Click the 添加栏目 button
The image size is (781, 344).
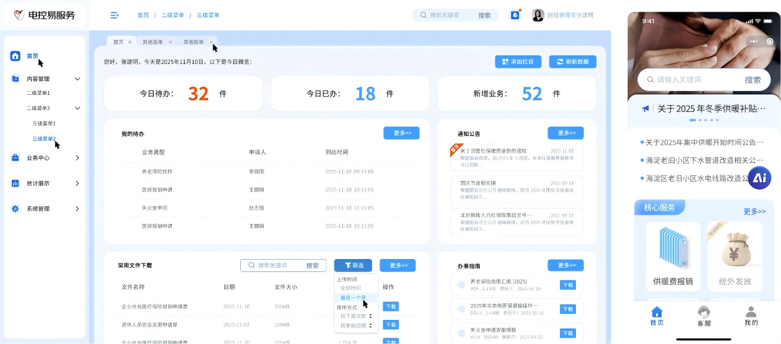point(518,62)
